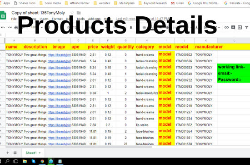Click the Undo arrow in toolbar

[x=3, y=27]
